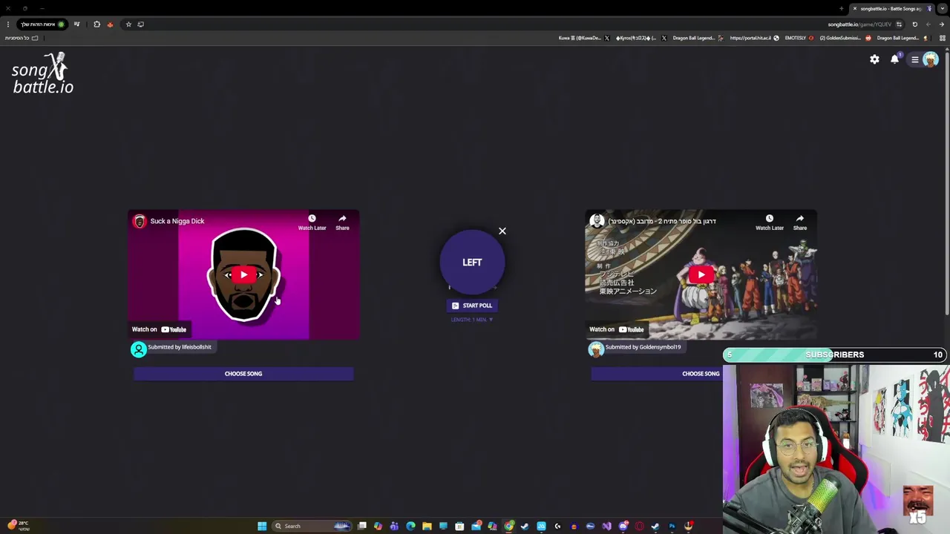
Task: Click Share on the left video
Action: [342, 222]
